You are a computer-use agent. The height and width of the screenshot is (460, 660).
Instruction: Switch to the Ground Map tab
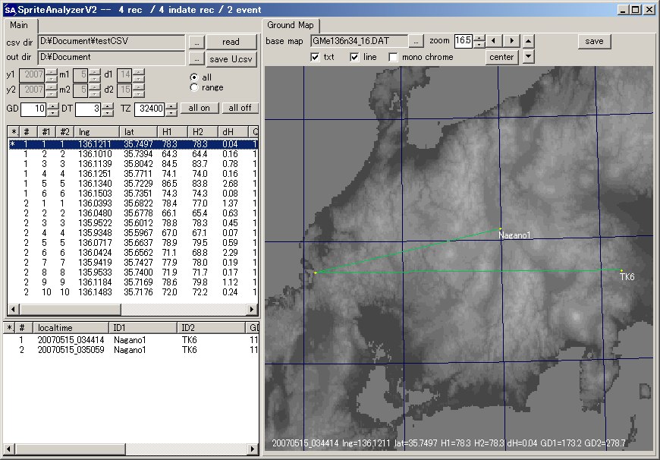(291, 25)
